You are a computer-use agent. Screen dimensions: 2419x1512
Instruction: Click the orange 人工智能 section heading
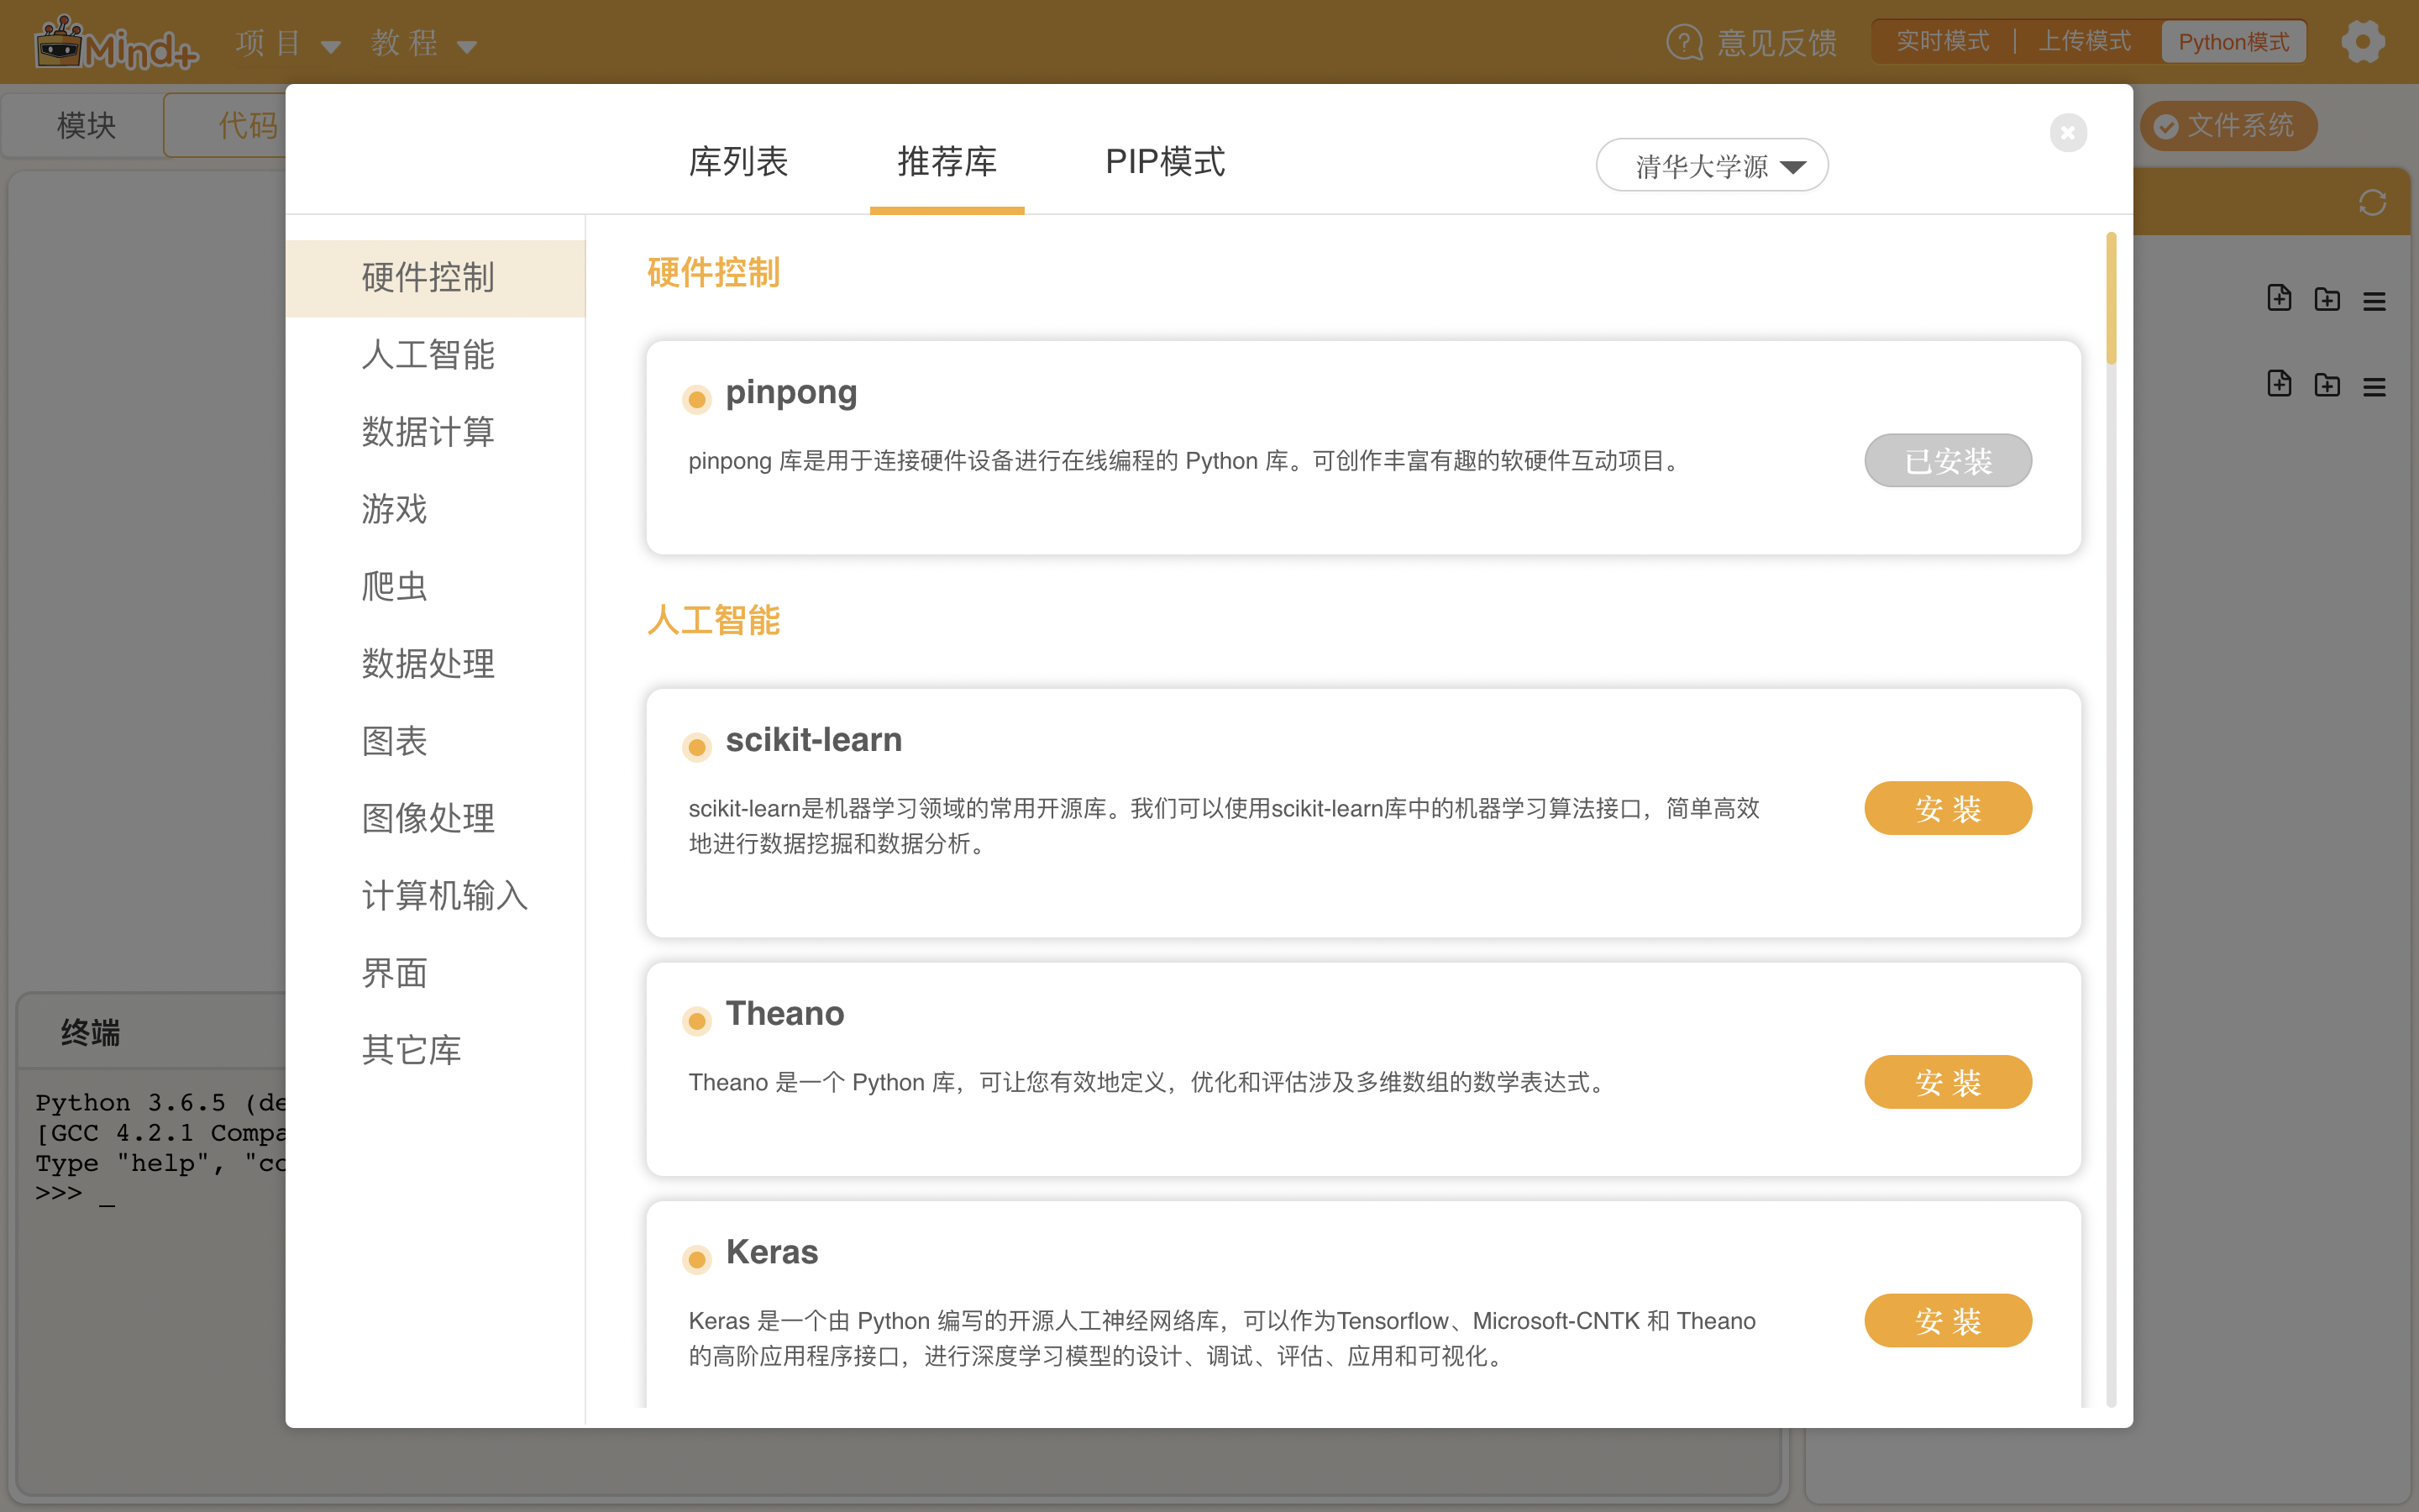click(x=714, y=620)
